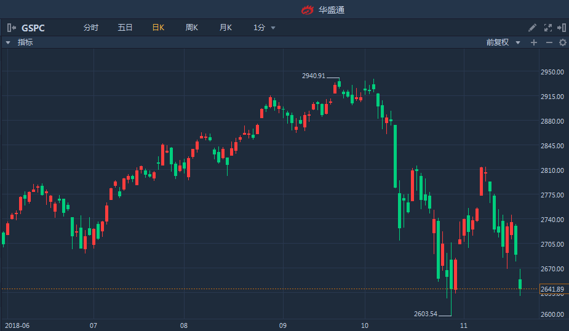Image resolution: width=569 pixels, height=331 pixels.
Task: Click the 2641.89 current price marker
Action: coord(552,289)
